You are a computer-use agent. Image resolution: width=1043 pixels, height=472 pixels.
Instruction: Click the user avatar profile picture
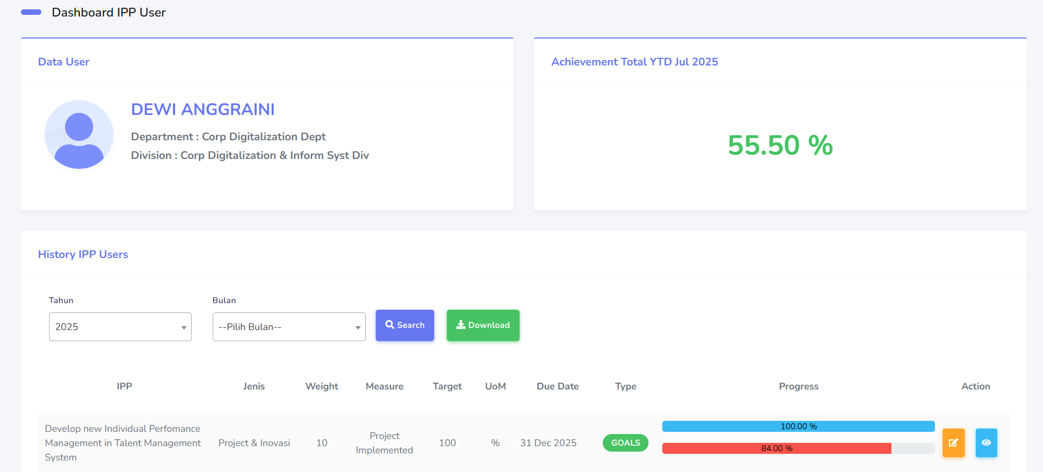coord(79,135)
